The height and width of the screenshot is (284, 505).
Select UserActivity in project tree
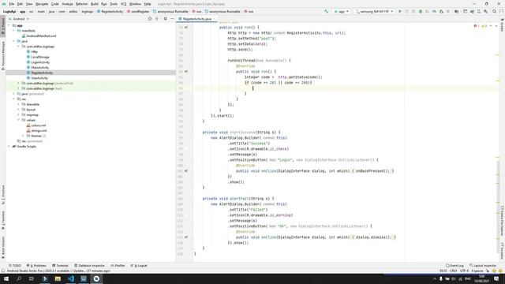click(37, 78)
